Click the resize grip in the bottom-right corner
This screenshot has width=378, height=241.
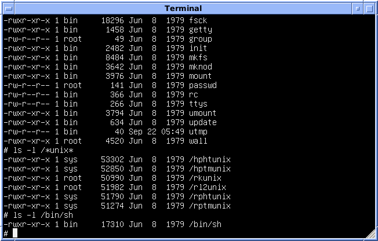[370, 235]
